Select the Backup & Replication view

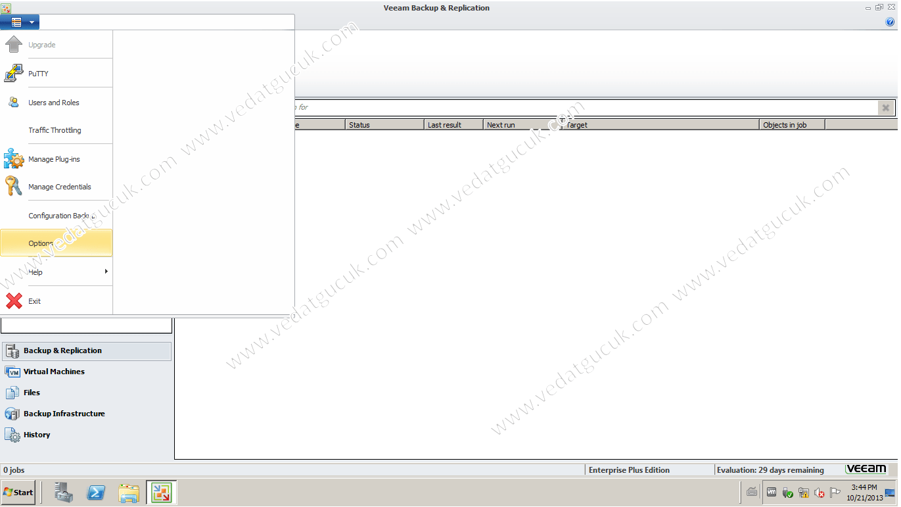point(87,351)
